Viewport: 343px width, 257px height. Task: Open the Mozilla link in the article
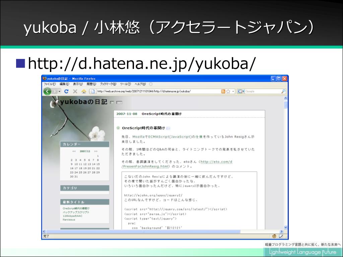pos(138,137)
